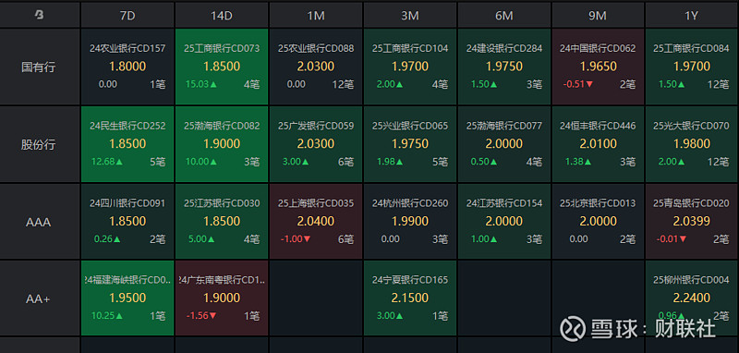
Task: Click the logo icon in the header corner
Action: (40, 15)
